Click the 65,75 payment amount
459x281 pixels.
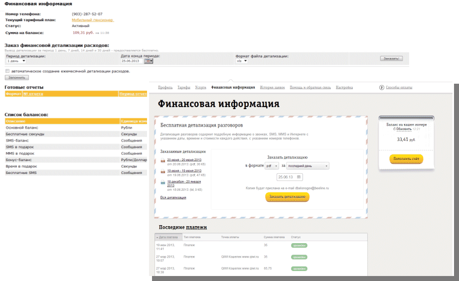268,269
